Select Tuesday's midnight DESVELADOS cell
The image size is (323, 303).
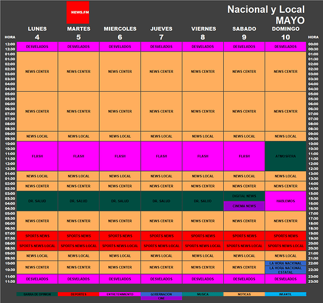(78, 47)
